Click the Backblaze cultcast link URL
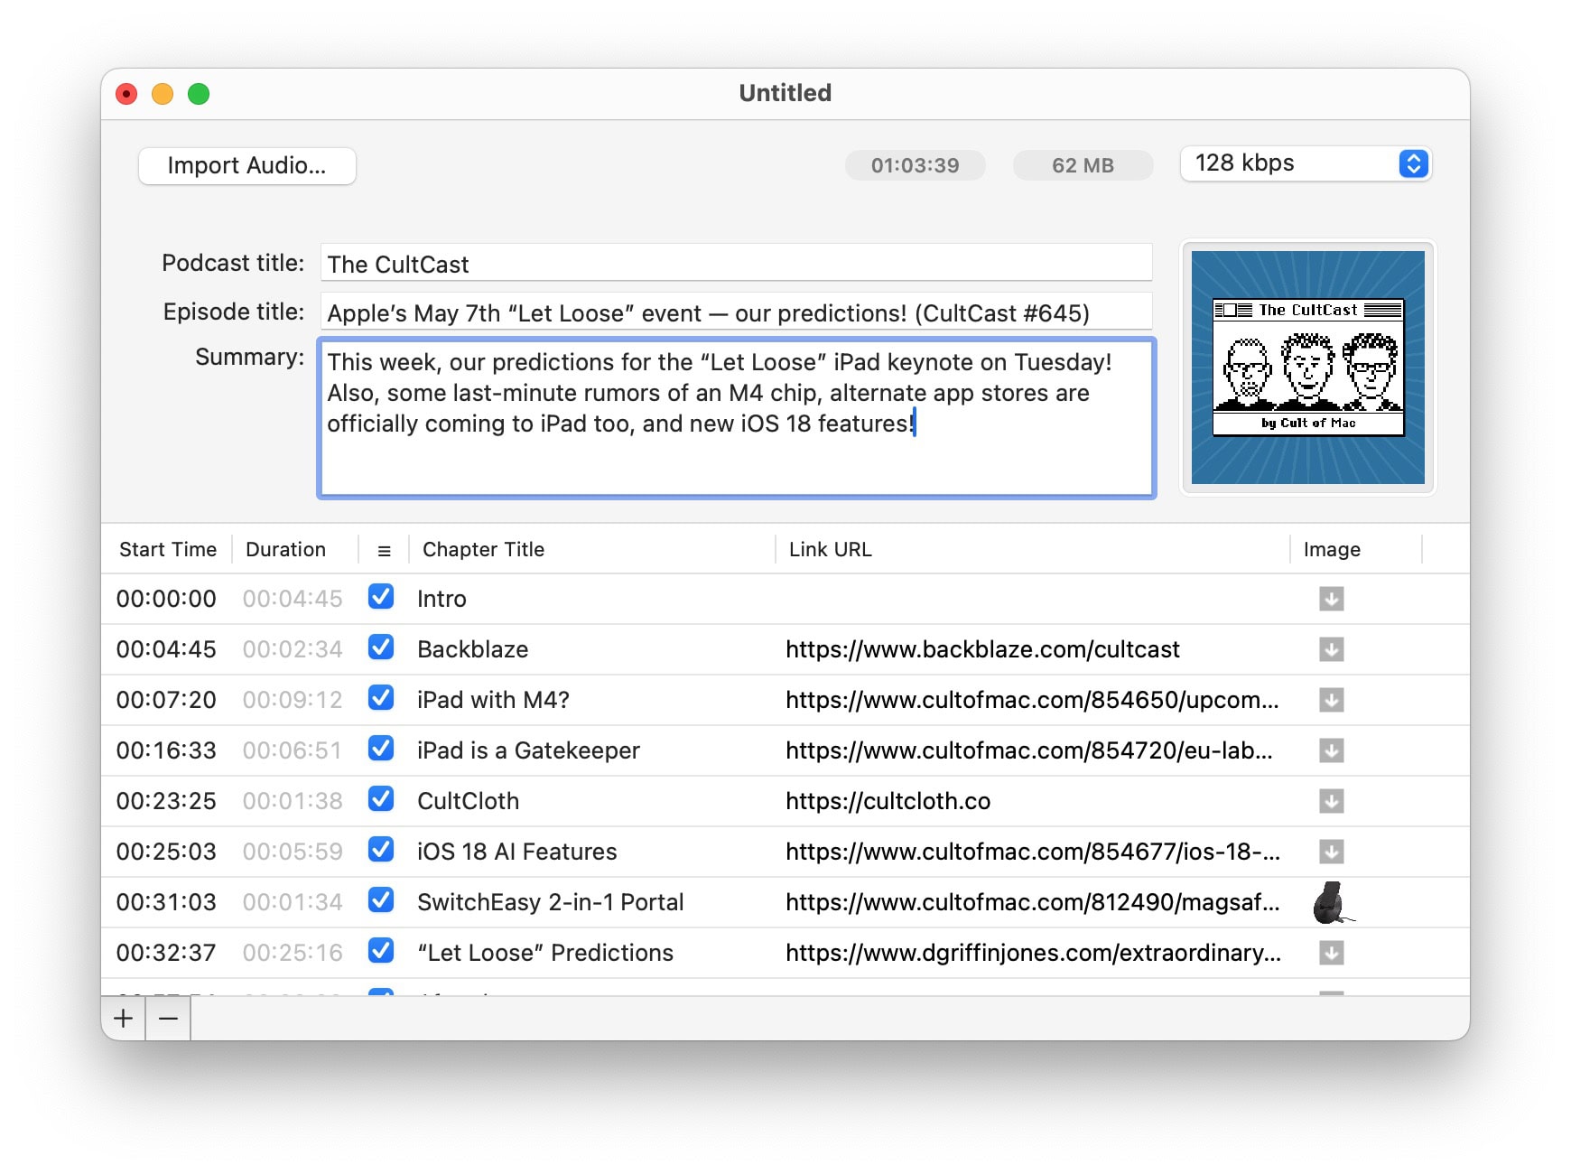The width and height of the screenshot is (1571, 1174). [982, 649]
